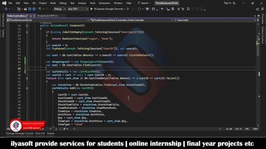Click the browser refresh icon in the toolbar
The image size is (266, 149).
tap(139, 9)
